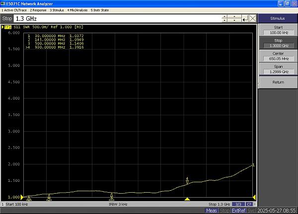Viewport: 298px width, 214px height.
Task: Select marker 1 triangle at 30 MHz
Action: [x=29, y=199]
